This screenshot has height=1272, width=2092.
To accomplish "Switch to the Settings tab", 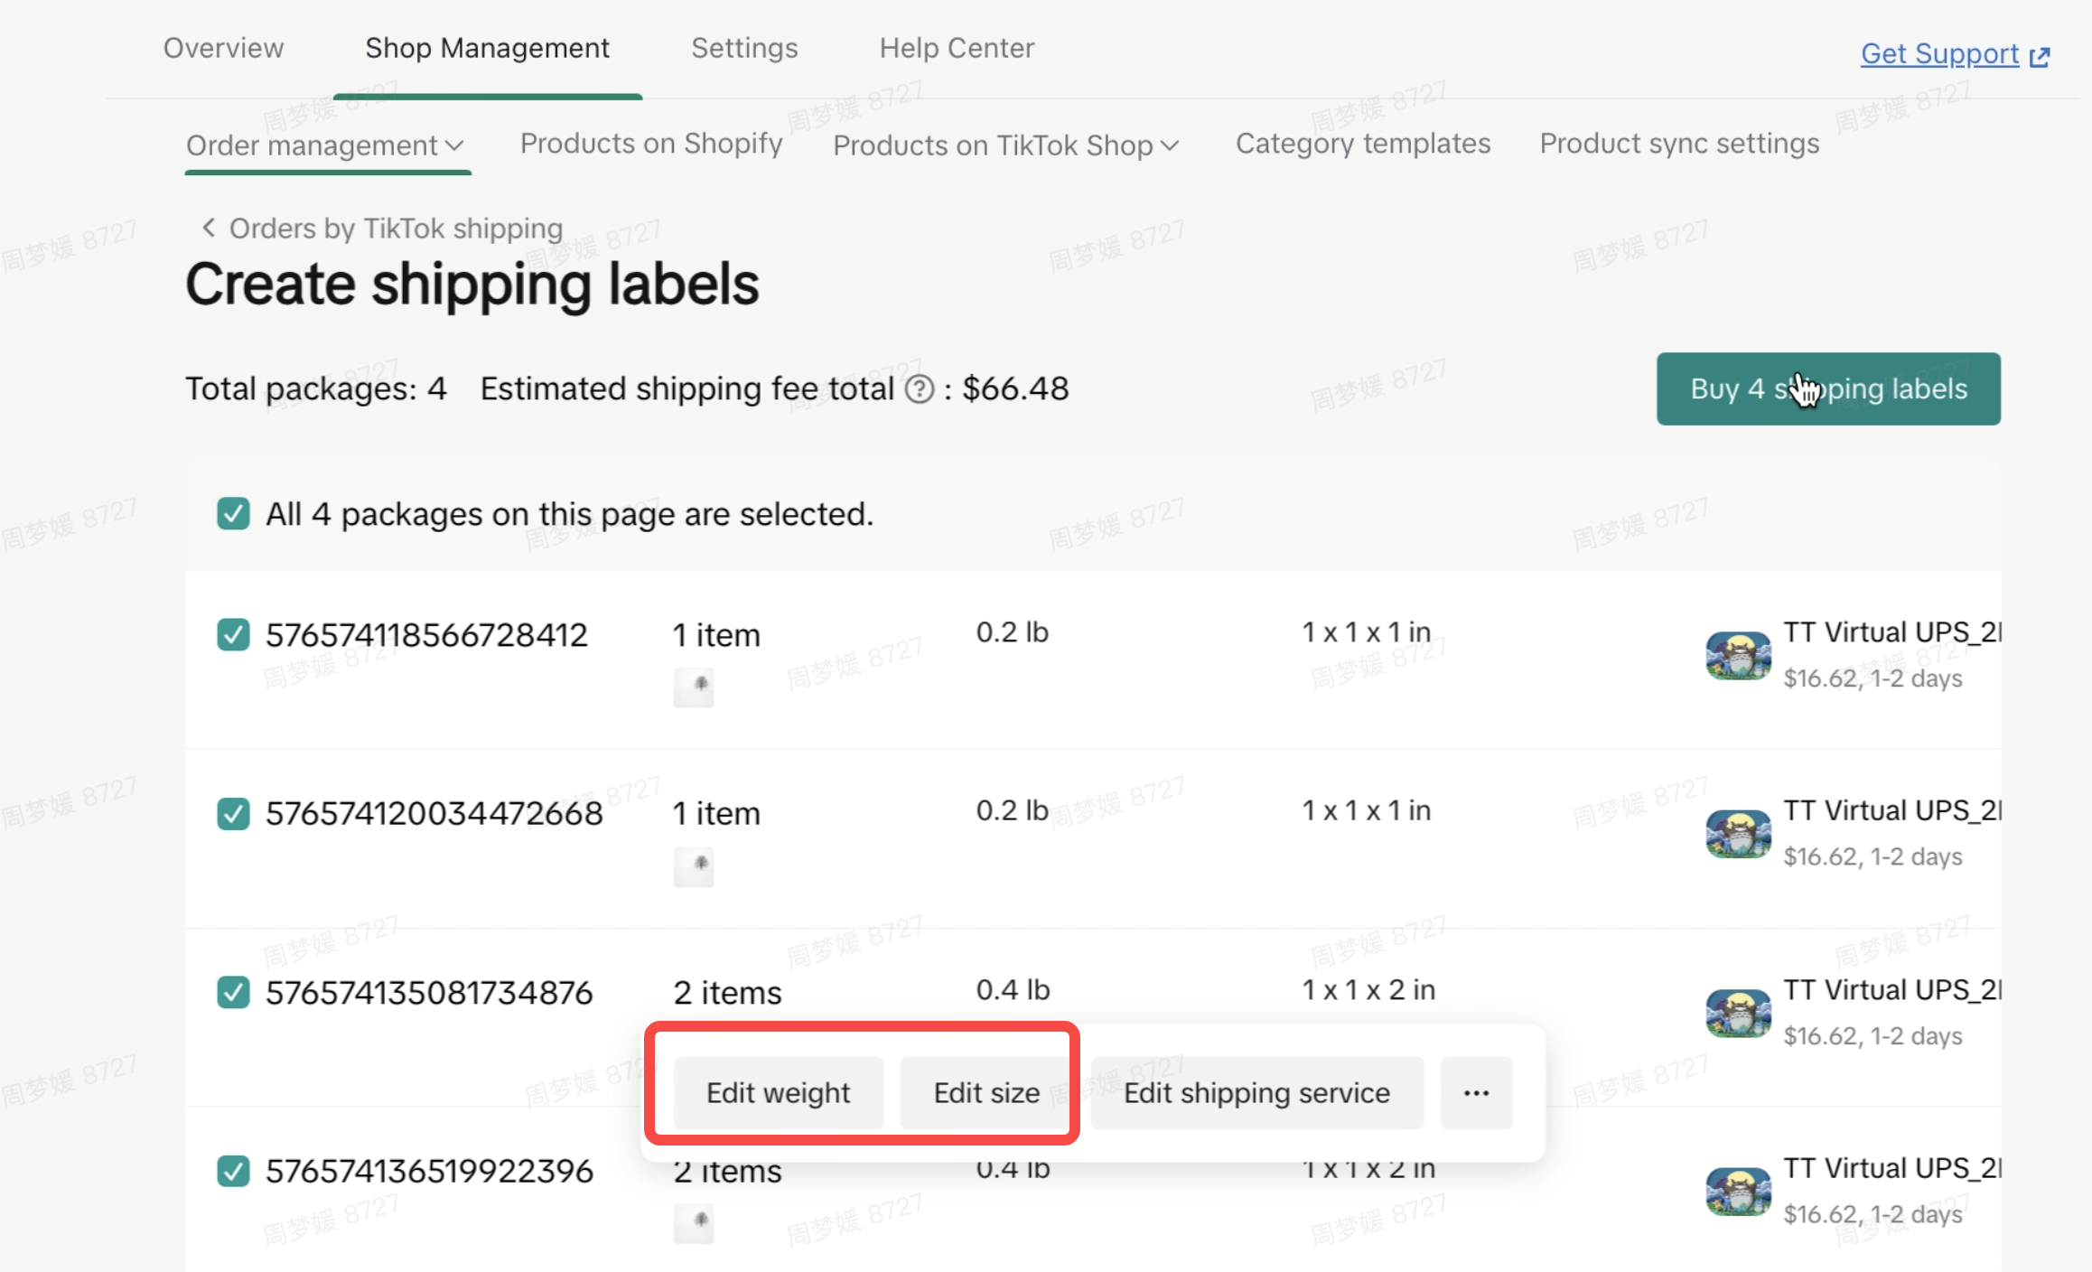I will [x=744, y=48].
